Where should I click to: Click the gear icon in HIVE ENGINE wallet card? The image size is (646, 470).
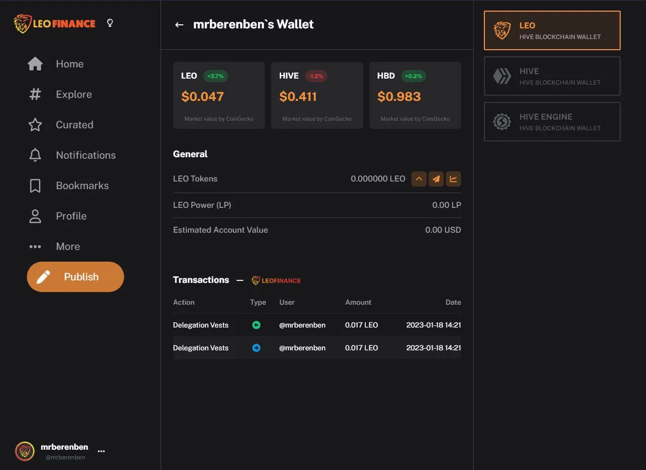click(x=502, y=122)
